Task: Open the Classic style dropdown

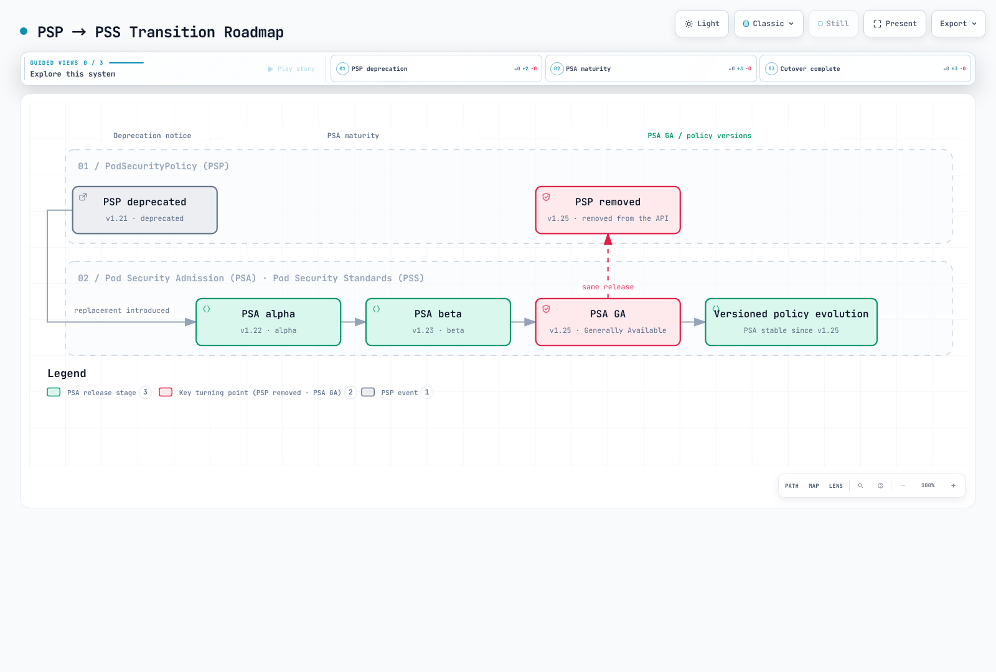Action: (769, 24)
